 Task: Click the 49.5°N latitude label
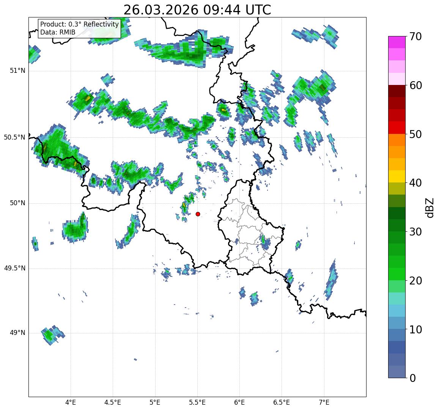tap(14, 269)
